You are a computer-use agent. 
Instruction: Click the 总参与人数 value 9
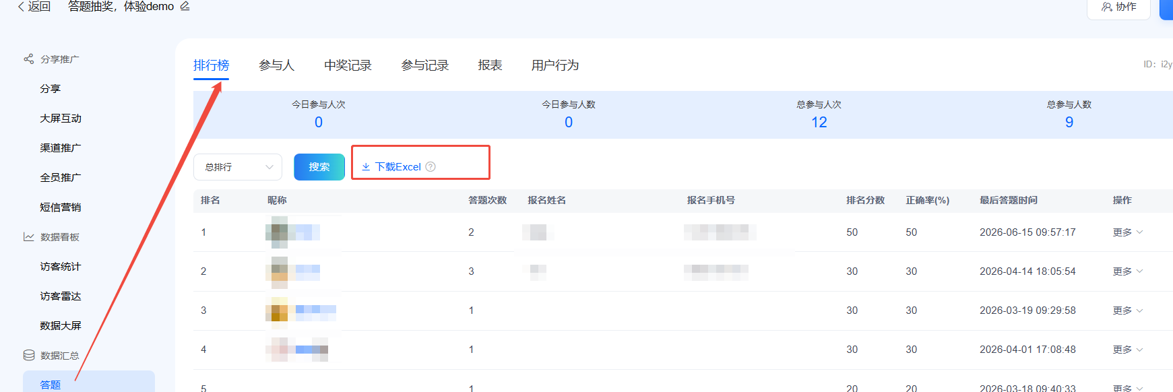[x=1069, y=123]
